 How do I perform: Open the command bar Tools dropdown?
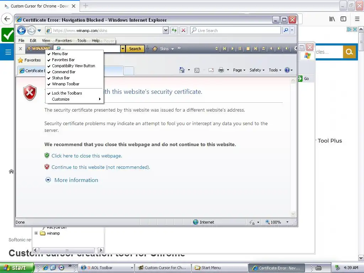[x=275, y=70]
